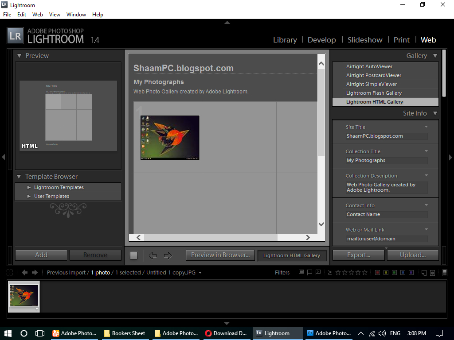This screenshot has width=454, height=340.
Task: Click the stop preview square icon
Action: coord(133,255)
